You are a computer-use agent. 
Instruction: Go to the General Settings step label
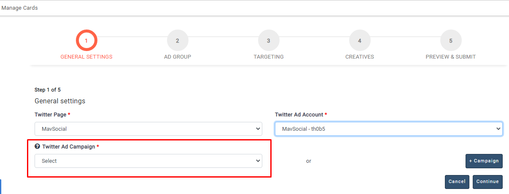click(x=86, y=57)
